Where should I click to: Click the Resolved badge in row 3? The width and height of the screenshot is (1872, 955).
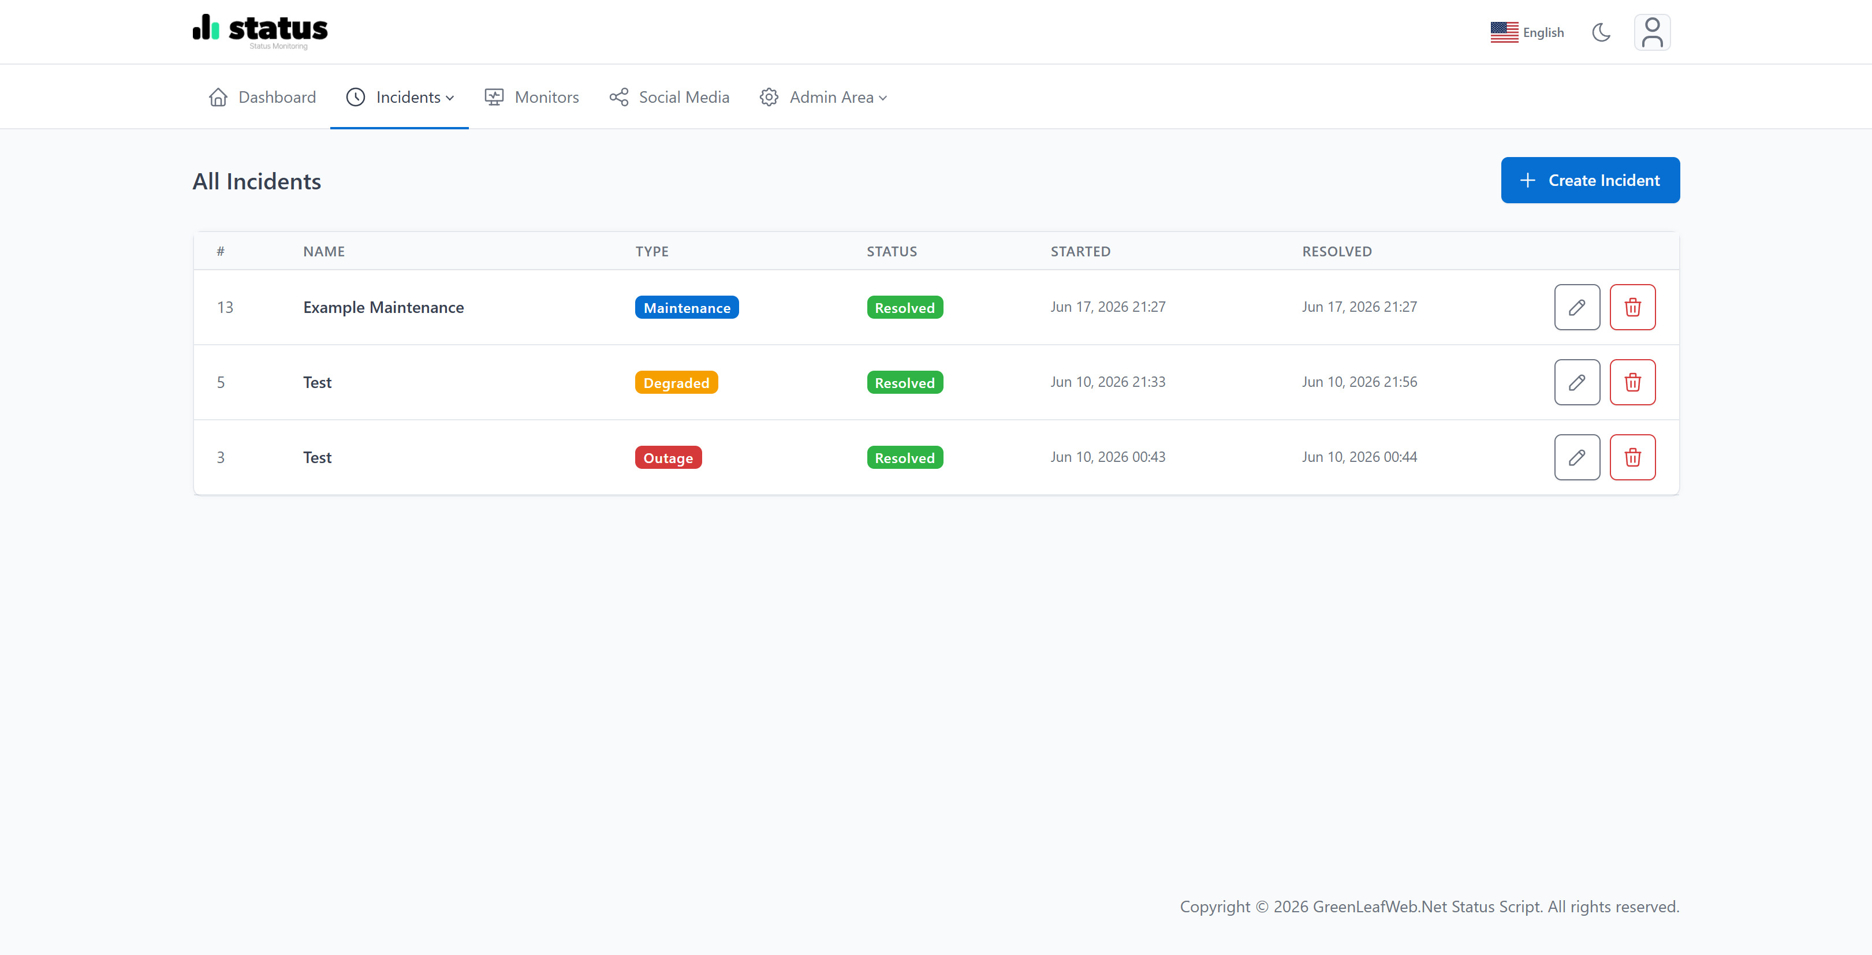click(x=905, y=457)
